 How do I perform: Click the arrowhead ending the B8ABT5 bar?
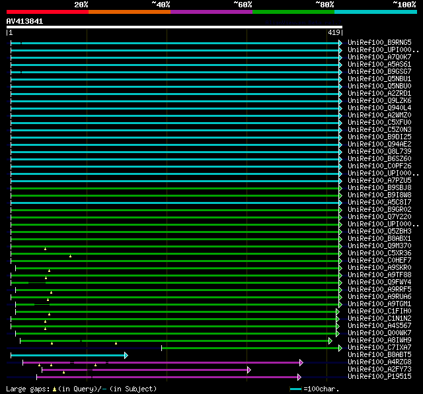pyautogui.click(x=126, y=355)
